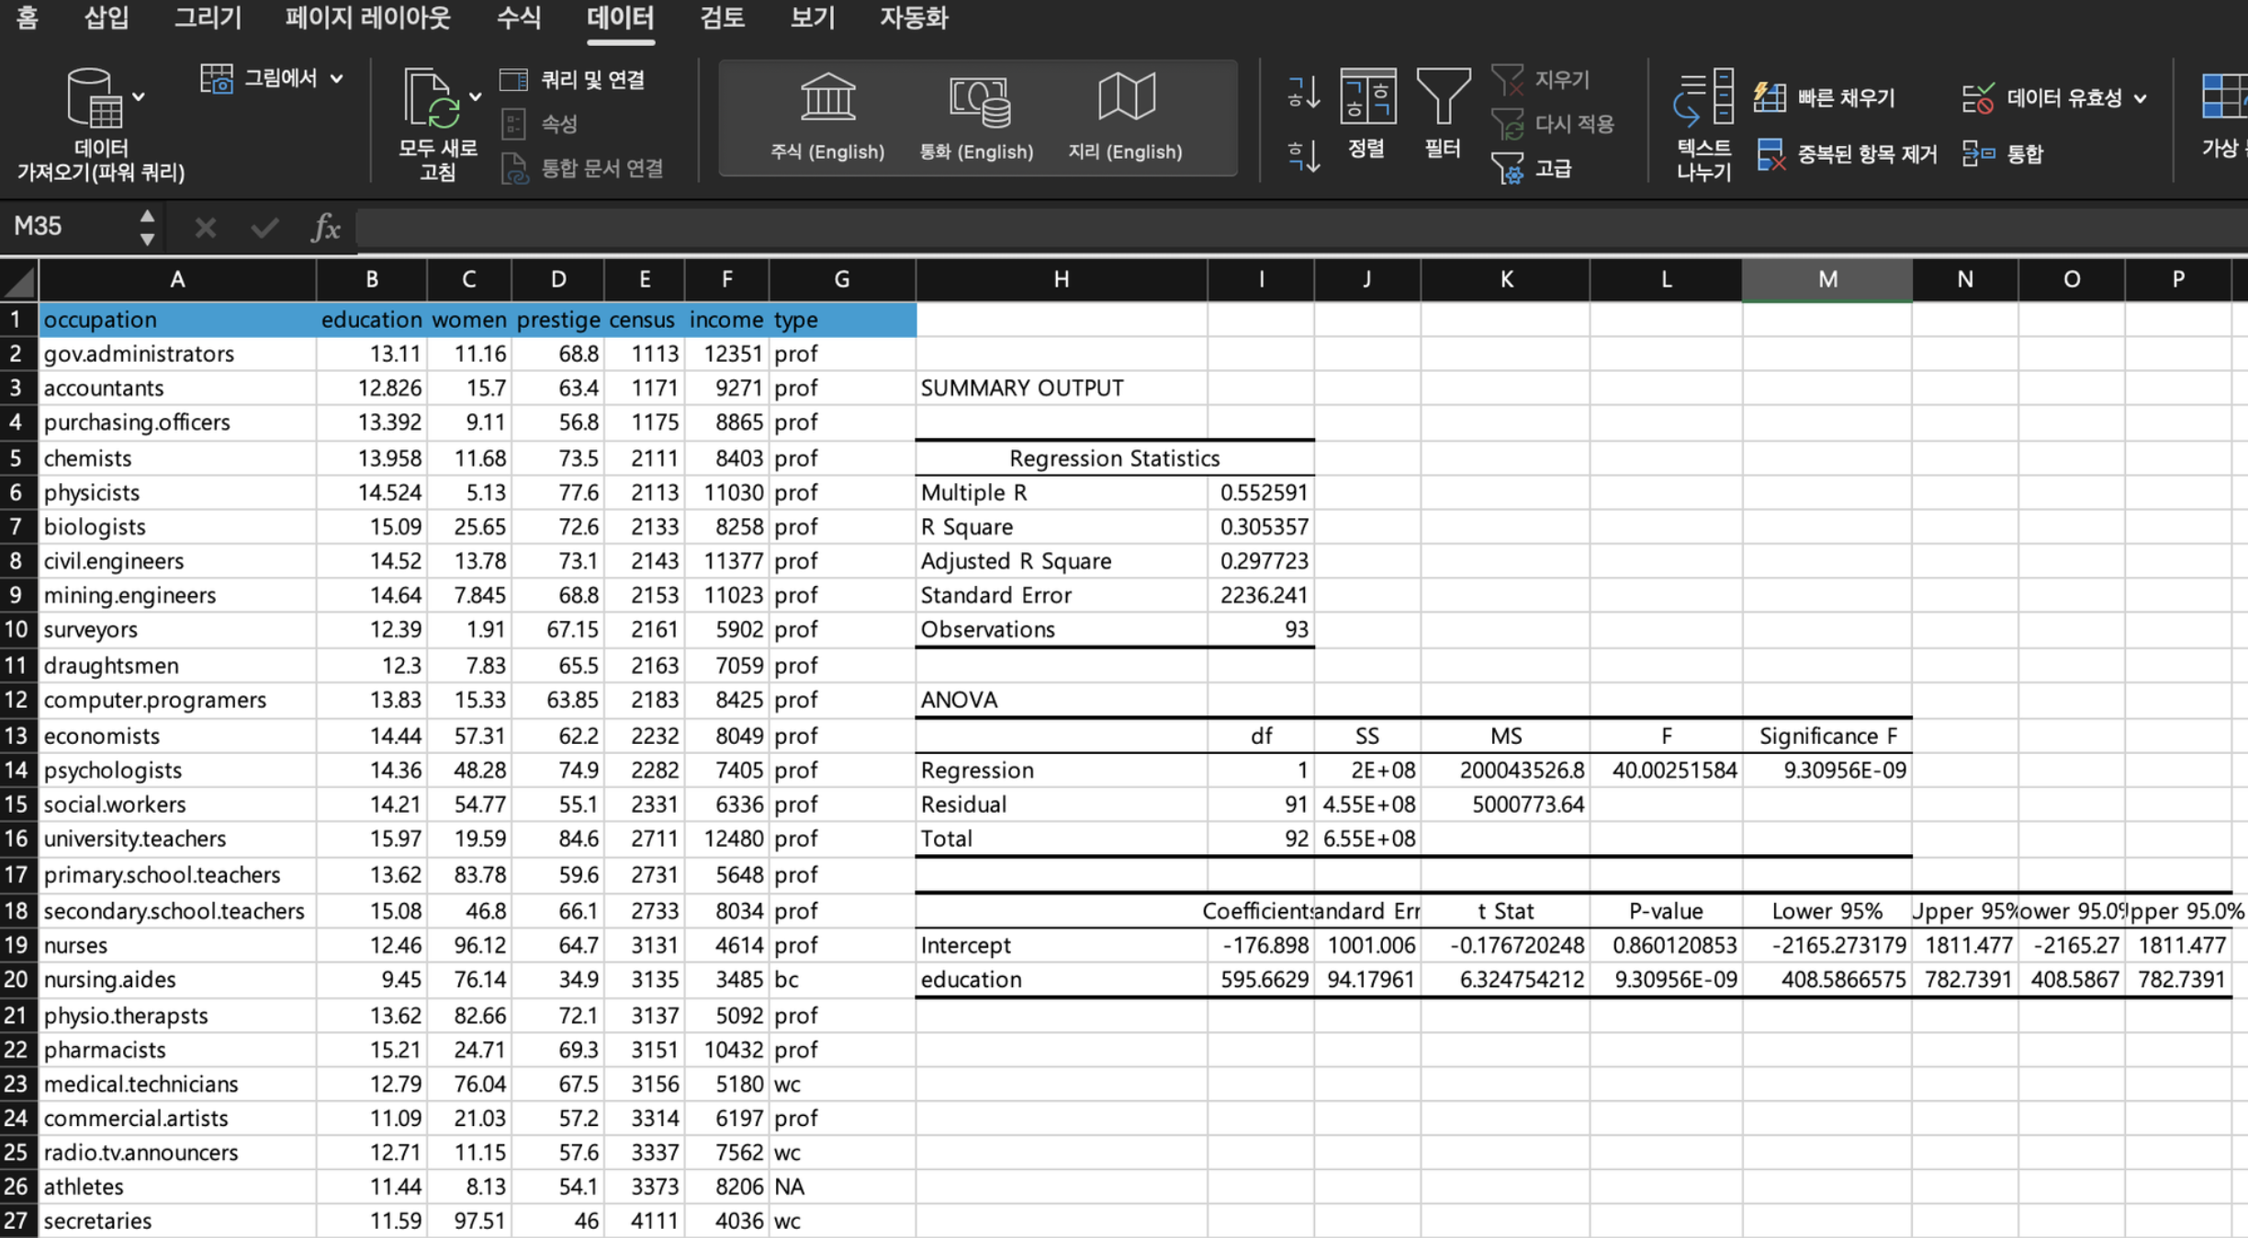The width and height of the screenshot is (2248, 1238).
Task: Click 텍스트 나누기 text to columns
Action: coord(1703,121)
